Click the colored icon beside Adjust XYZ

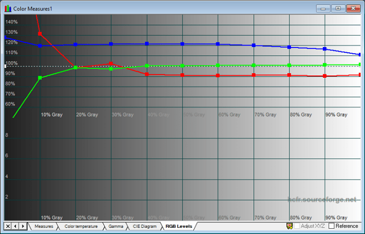(289, 226)
